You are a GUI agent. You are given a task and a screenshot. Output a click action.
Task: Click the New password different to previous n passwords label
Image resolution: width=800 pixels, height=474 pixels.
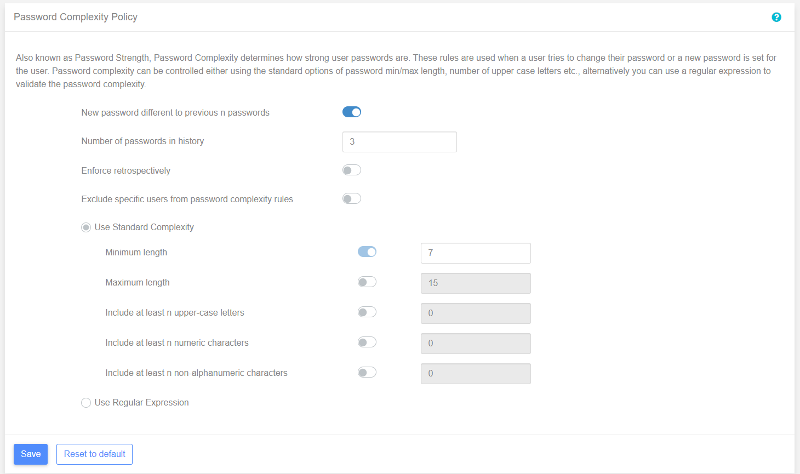click(175, 113)
